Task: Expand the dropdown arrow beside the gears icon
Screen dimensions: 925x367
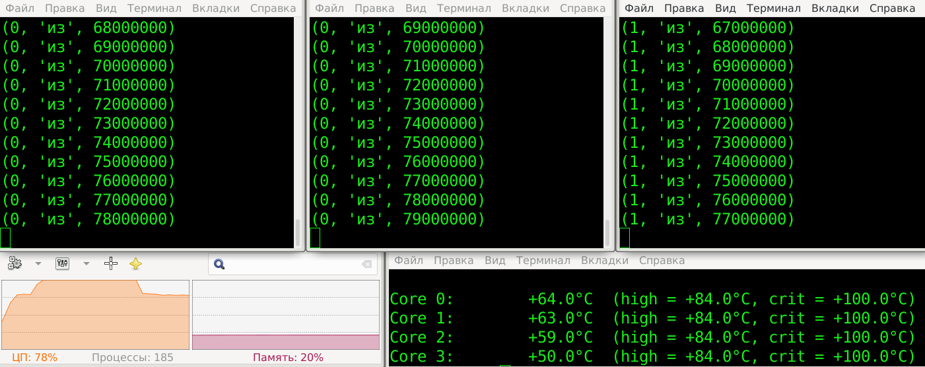Action: [38, 264]
